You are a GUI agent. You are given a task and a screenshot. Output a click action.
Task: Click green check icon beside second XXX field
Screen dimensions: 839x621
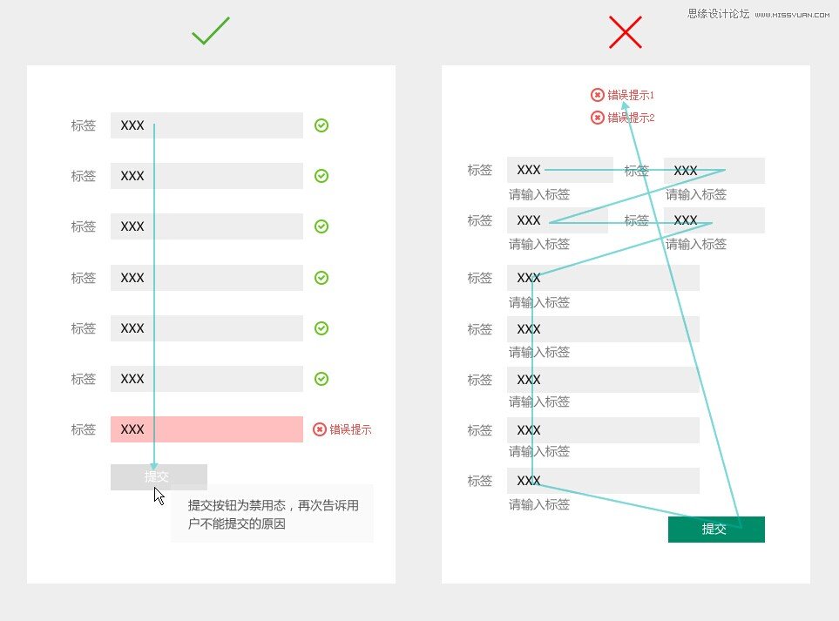(321, 175)
